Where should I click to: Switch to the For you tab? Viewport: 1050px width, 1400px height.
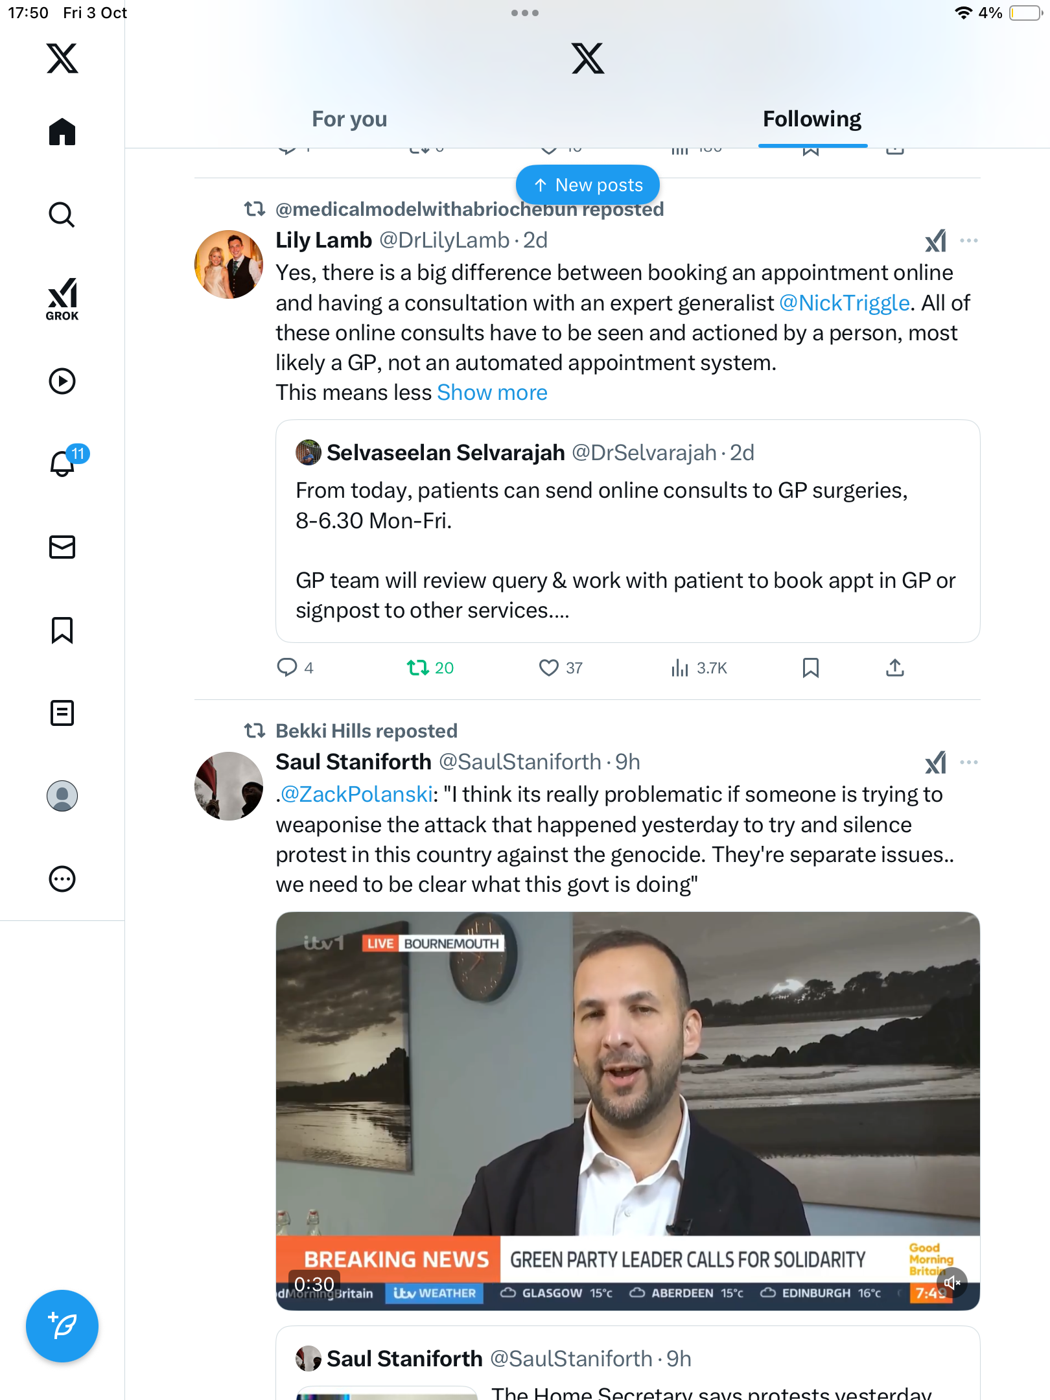(x=349, y=119)
